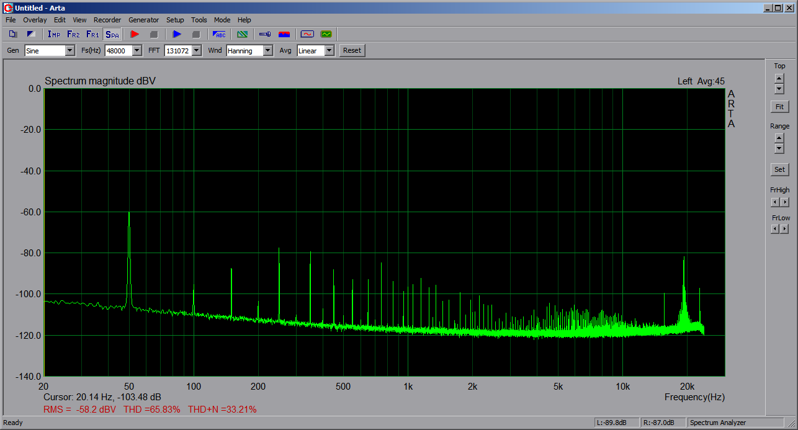Increase Range with the up arrow
Viewport: 798px width, 430px height.
[x=779, y=138]
